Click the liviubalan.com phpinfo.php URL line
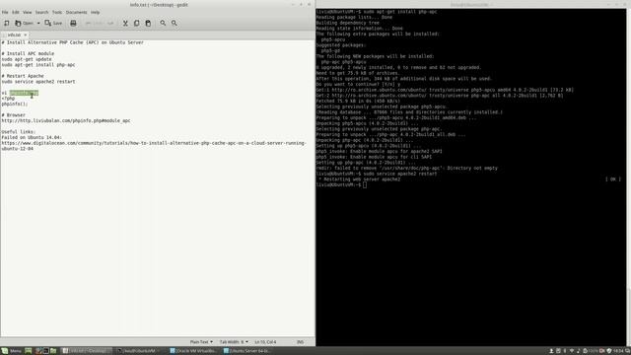Image resolution: width=631 pixels, height=355 pixels. coord(66,120)
